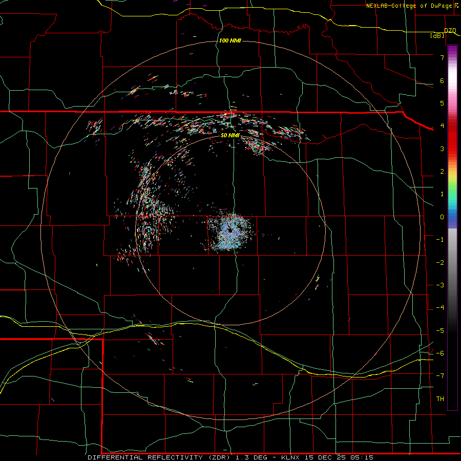This screenshot has height=461, width=461.
Task: Click the 50 NMI range ring label
Action: [x=230, y=135]
